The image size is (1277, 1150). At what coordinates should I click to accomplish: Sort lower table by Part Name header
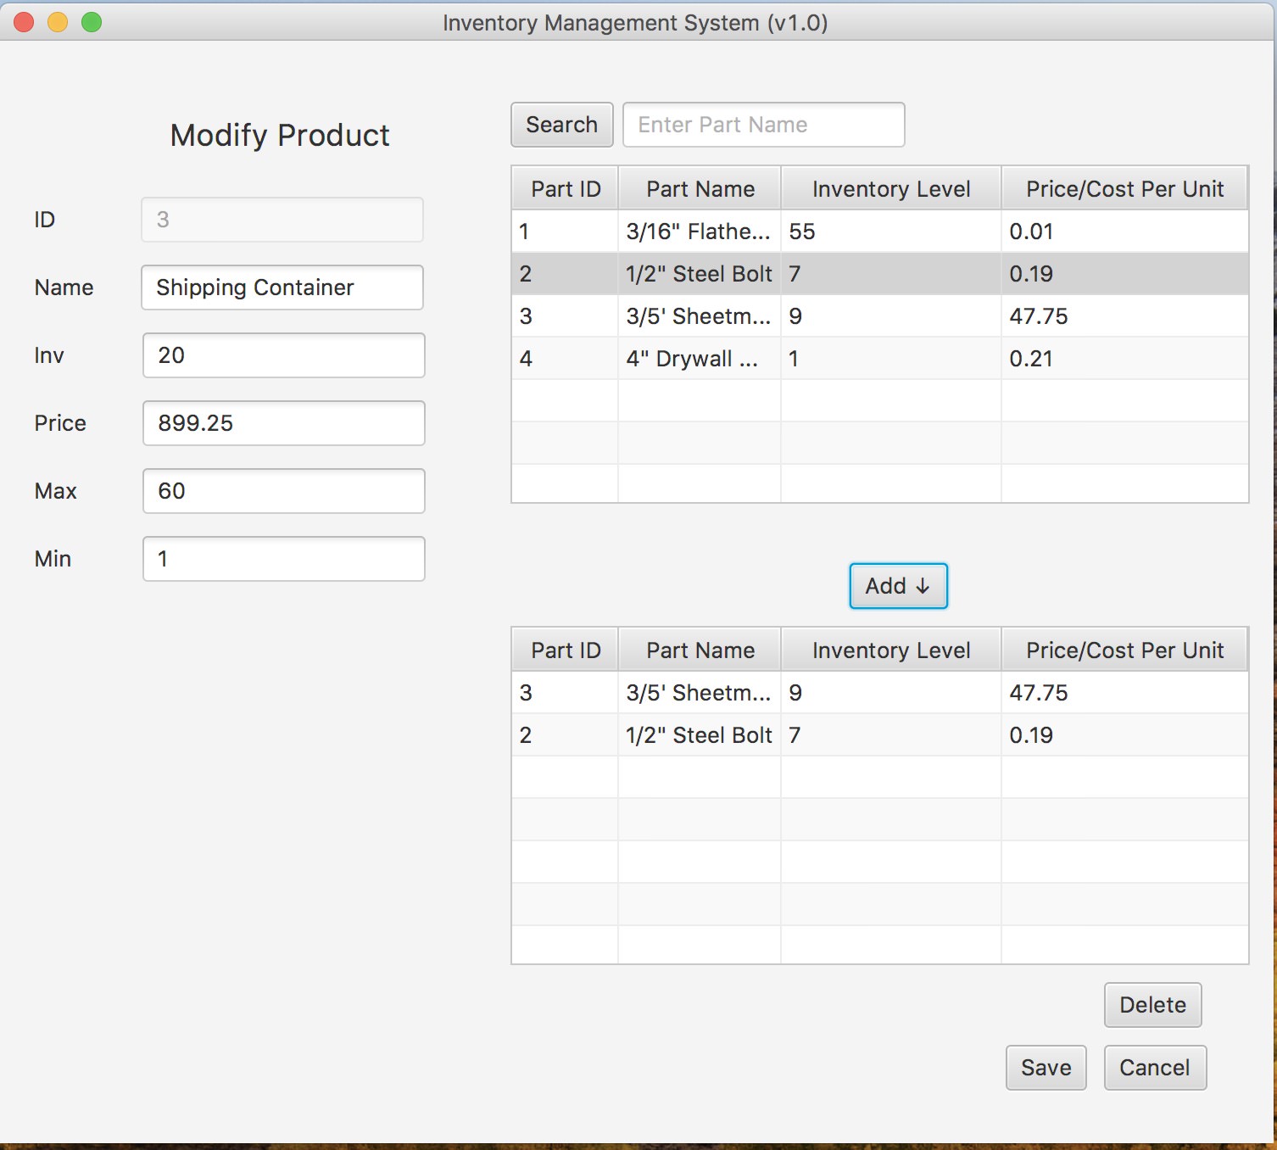(x=700, y=650)
